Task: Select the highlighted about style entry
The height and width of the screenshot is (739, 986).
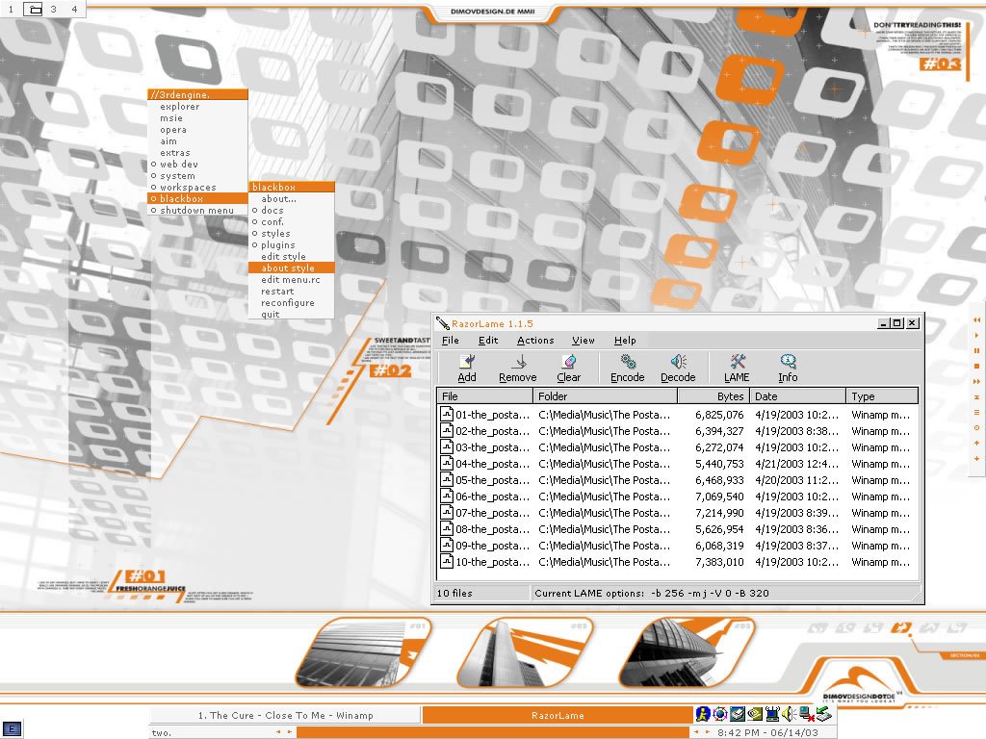Action: click(291, 268)
